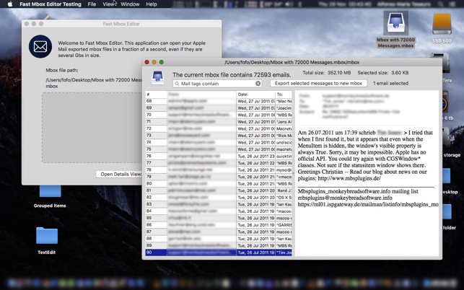Sort the email list by Date column header
This screenshot has width=464, height=290.
point(255,95)
